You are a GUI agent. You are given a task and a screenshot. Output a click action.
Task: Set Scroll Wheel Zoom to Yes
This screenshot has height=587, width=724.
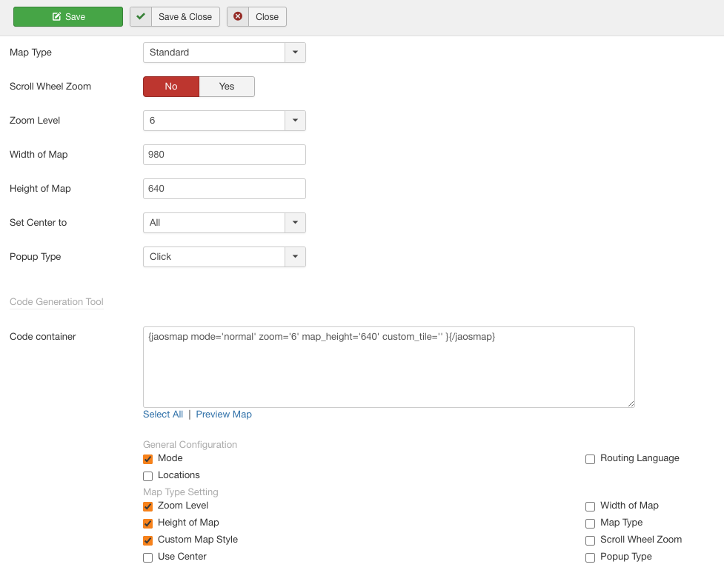click(227, 87)
